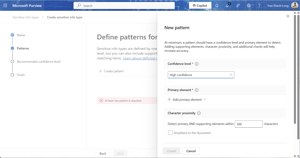
Task: Open the notifications bell icon
Action: point(217,6)
